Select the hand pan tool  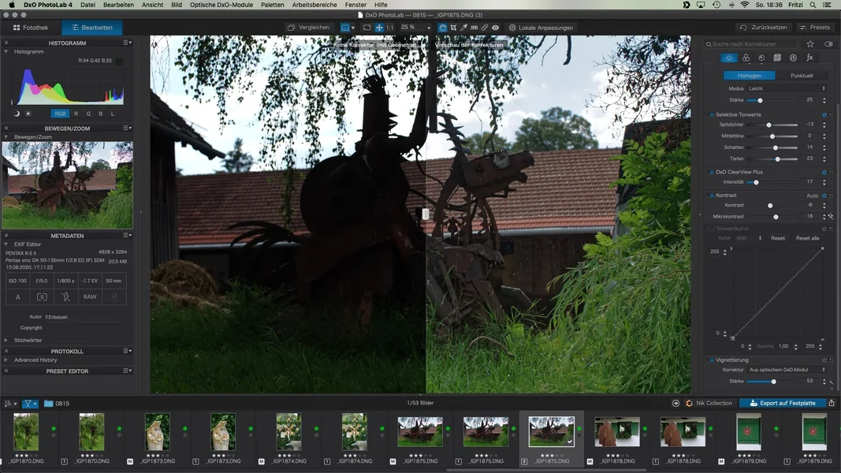pyautogui.click(x=442, y=28)
